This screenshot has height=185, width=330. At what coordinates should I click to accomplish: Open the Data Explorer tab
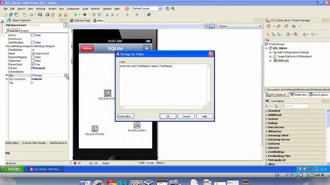coord(318,95)
